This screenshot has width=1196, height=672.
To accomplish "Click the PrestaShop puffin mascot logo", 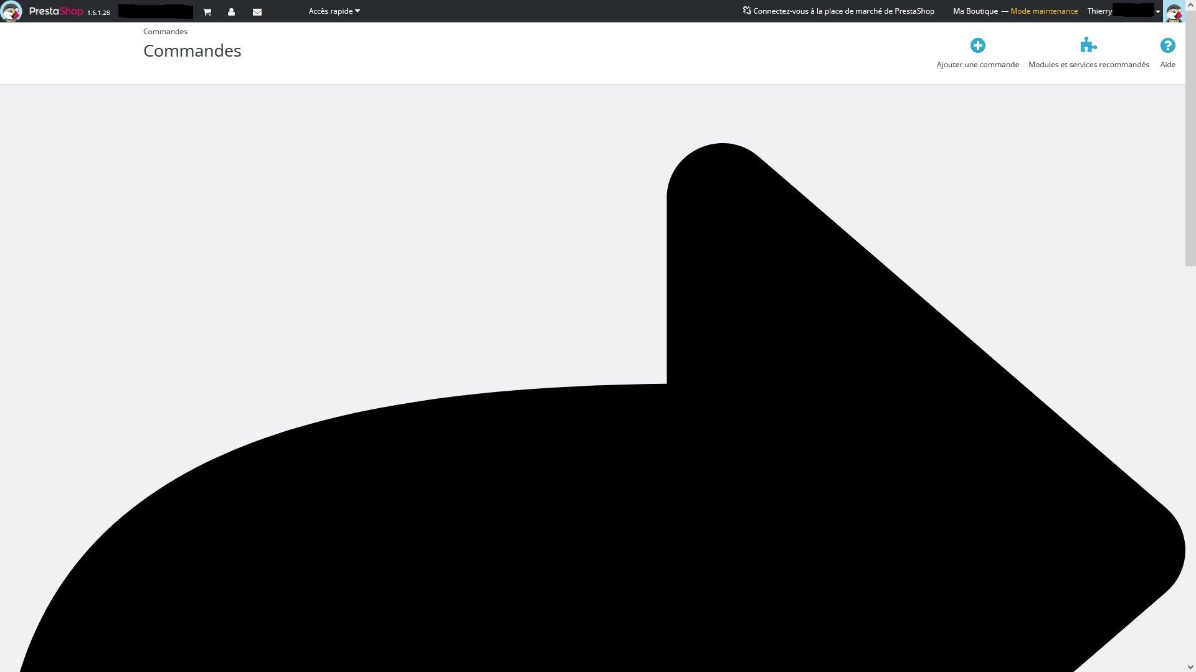I will point(11,11).
